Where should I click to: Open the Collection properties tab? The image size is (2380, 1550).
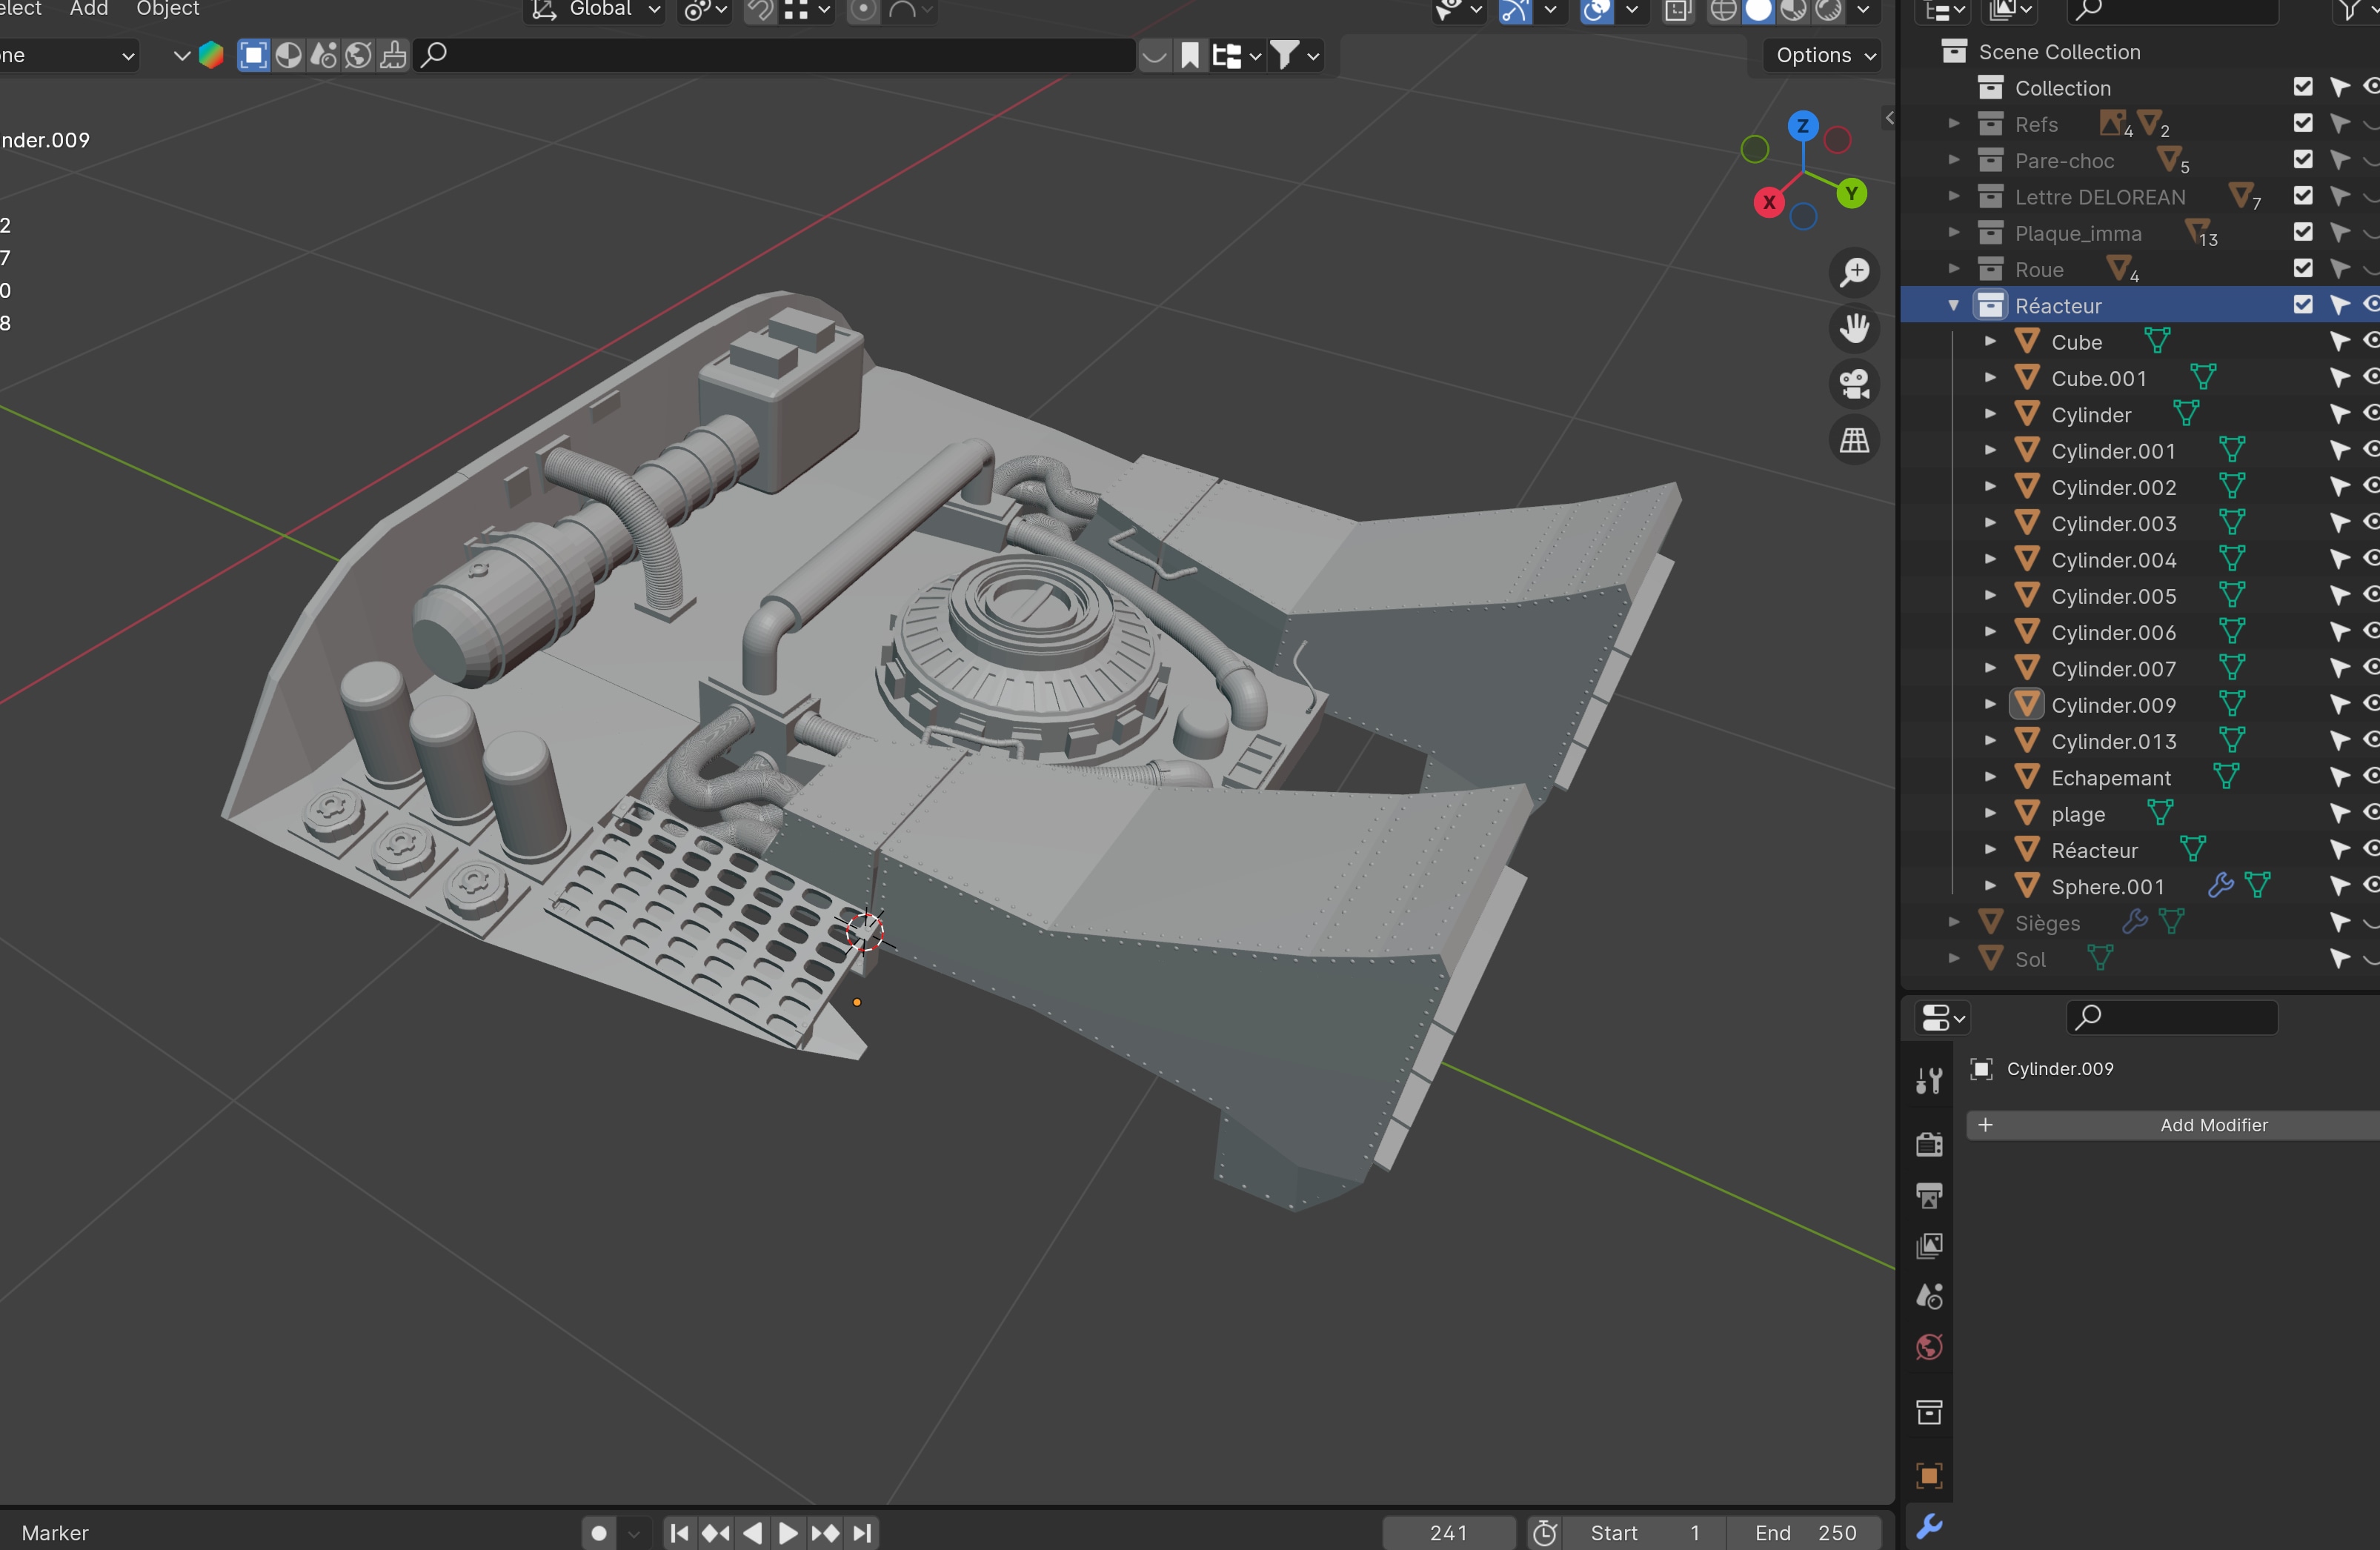(1929, 1412)
